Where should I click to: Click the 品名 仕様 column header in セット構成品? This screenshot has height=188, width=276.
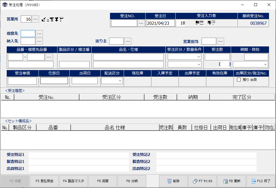pos(115,128)
